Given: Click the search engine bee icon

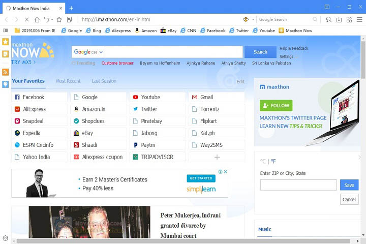Looking at the screenshot, I should click(246, 19).
